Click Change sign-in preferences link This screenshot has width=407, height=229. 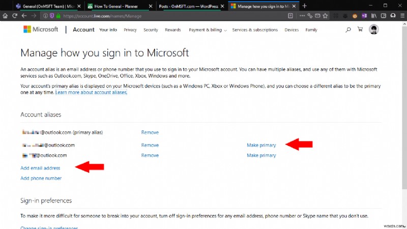[x=49, y=227]
